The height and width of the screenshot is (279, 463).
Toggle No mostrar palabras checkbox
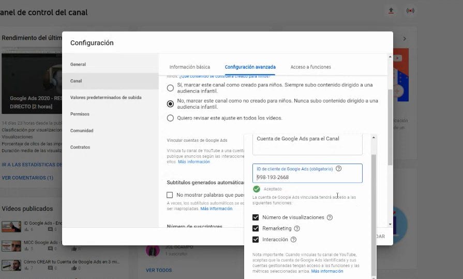click(170, 195)
